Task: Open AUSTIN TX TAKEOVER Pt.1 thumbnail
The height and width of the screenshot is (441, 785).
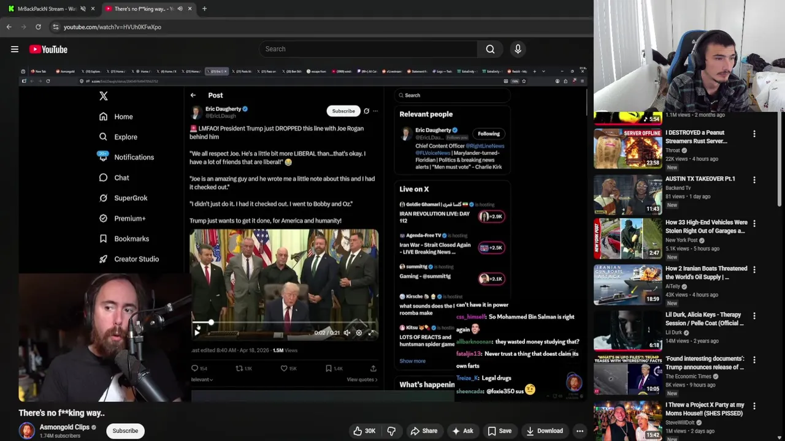Action: (x=627, y=194)
